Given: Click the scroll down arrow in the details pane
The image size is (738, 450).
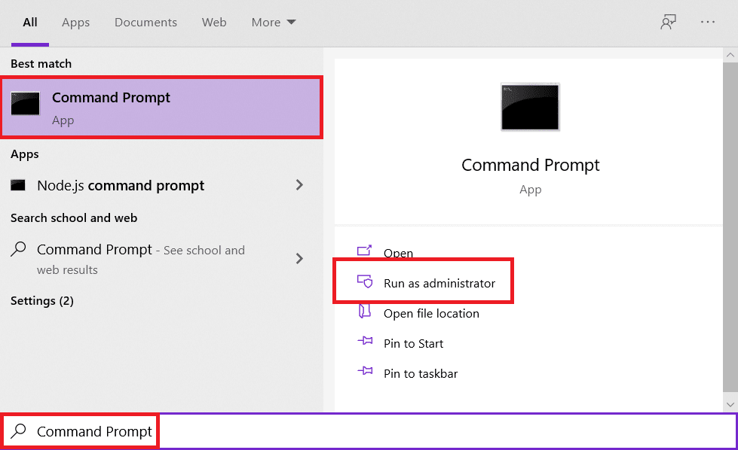Looking at the screenshot, I should pos(729,403).
